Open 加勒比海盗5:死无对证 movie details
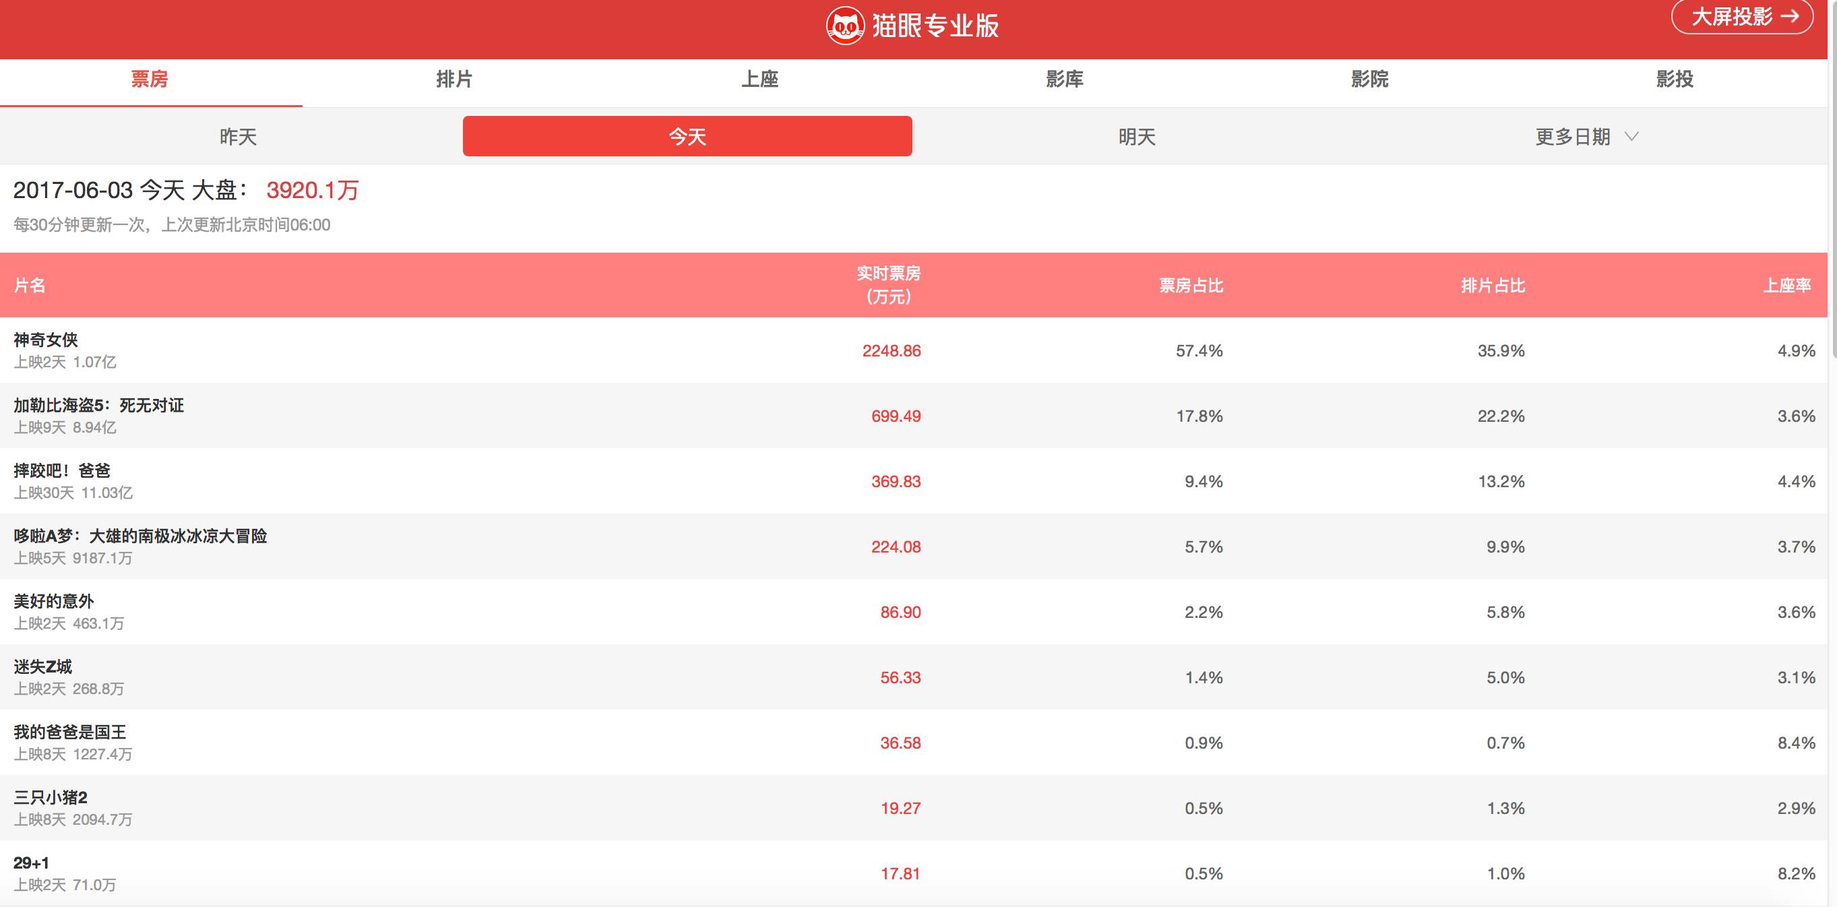The image size is (1837, 907). (x=98, y=406)
